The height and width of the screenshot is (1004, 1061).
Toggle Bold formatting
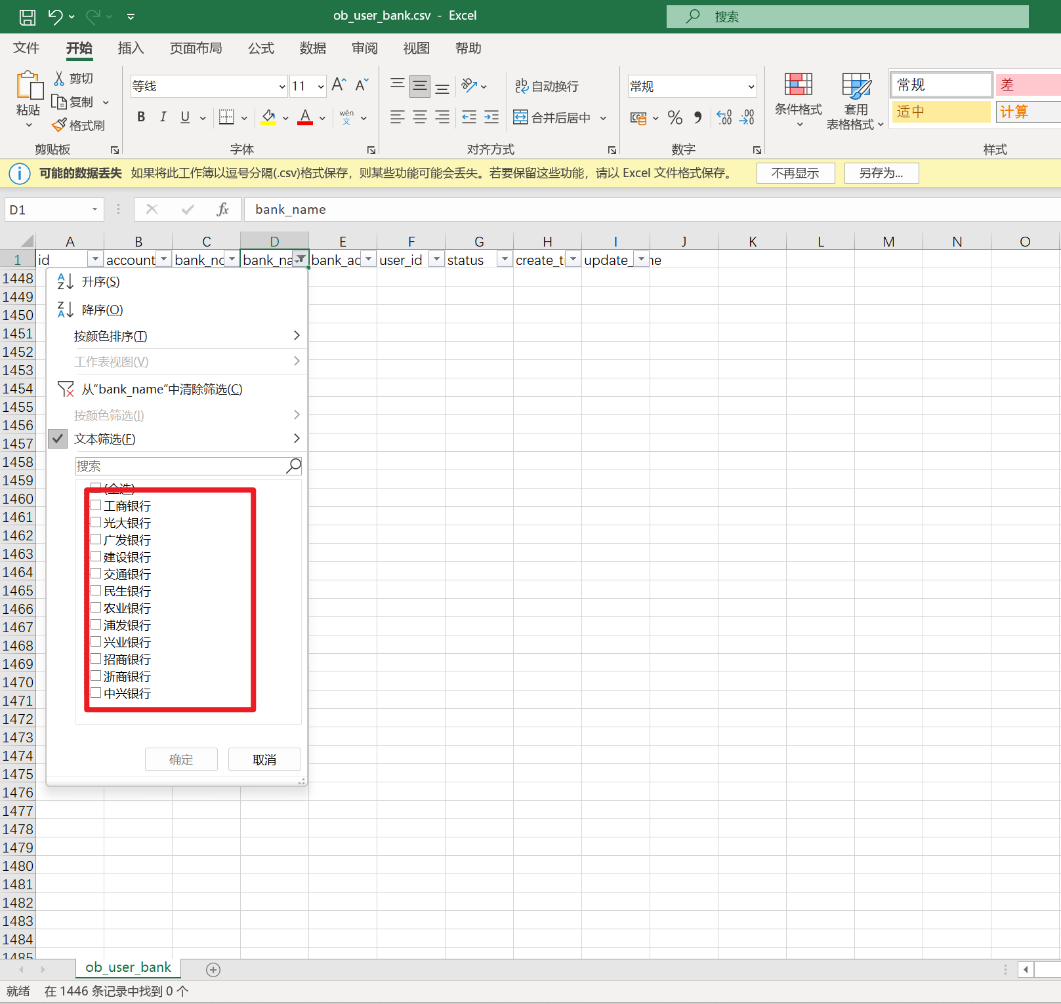coord(140,117)
